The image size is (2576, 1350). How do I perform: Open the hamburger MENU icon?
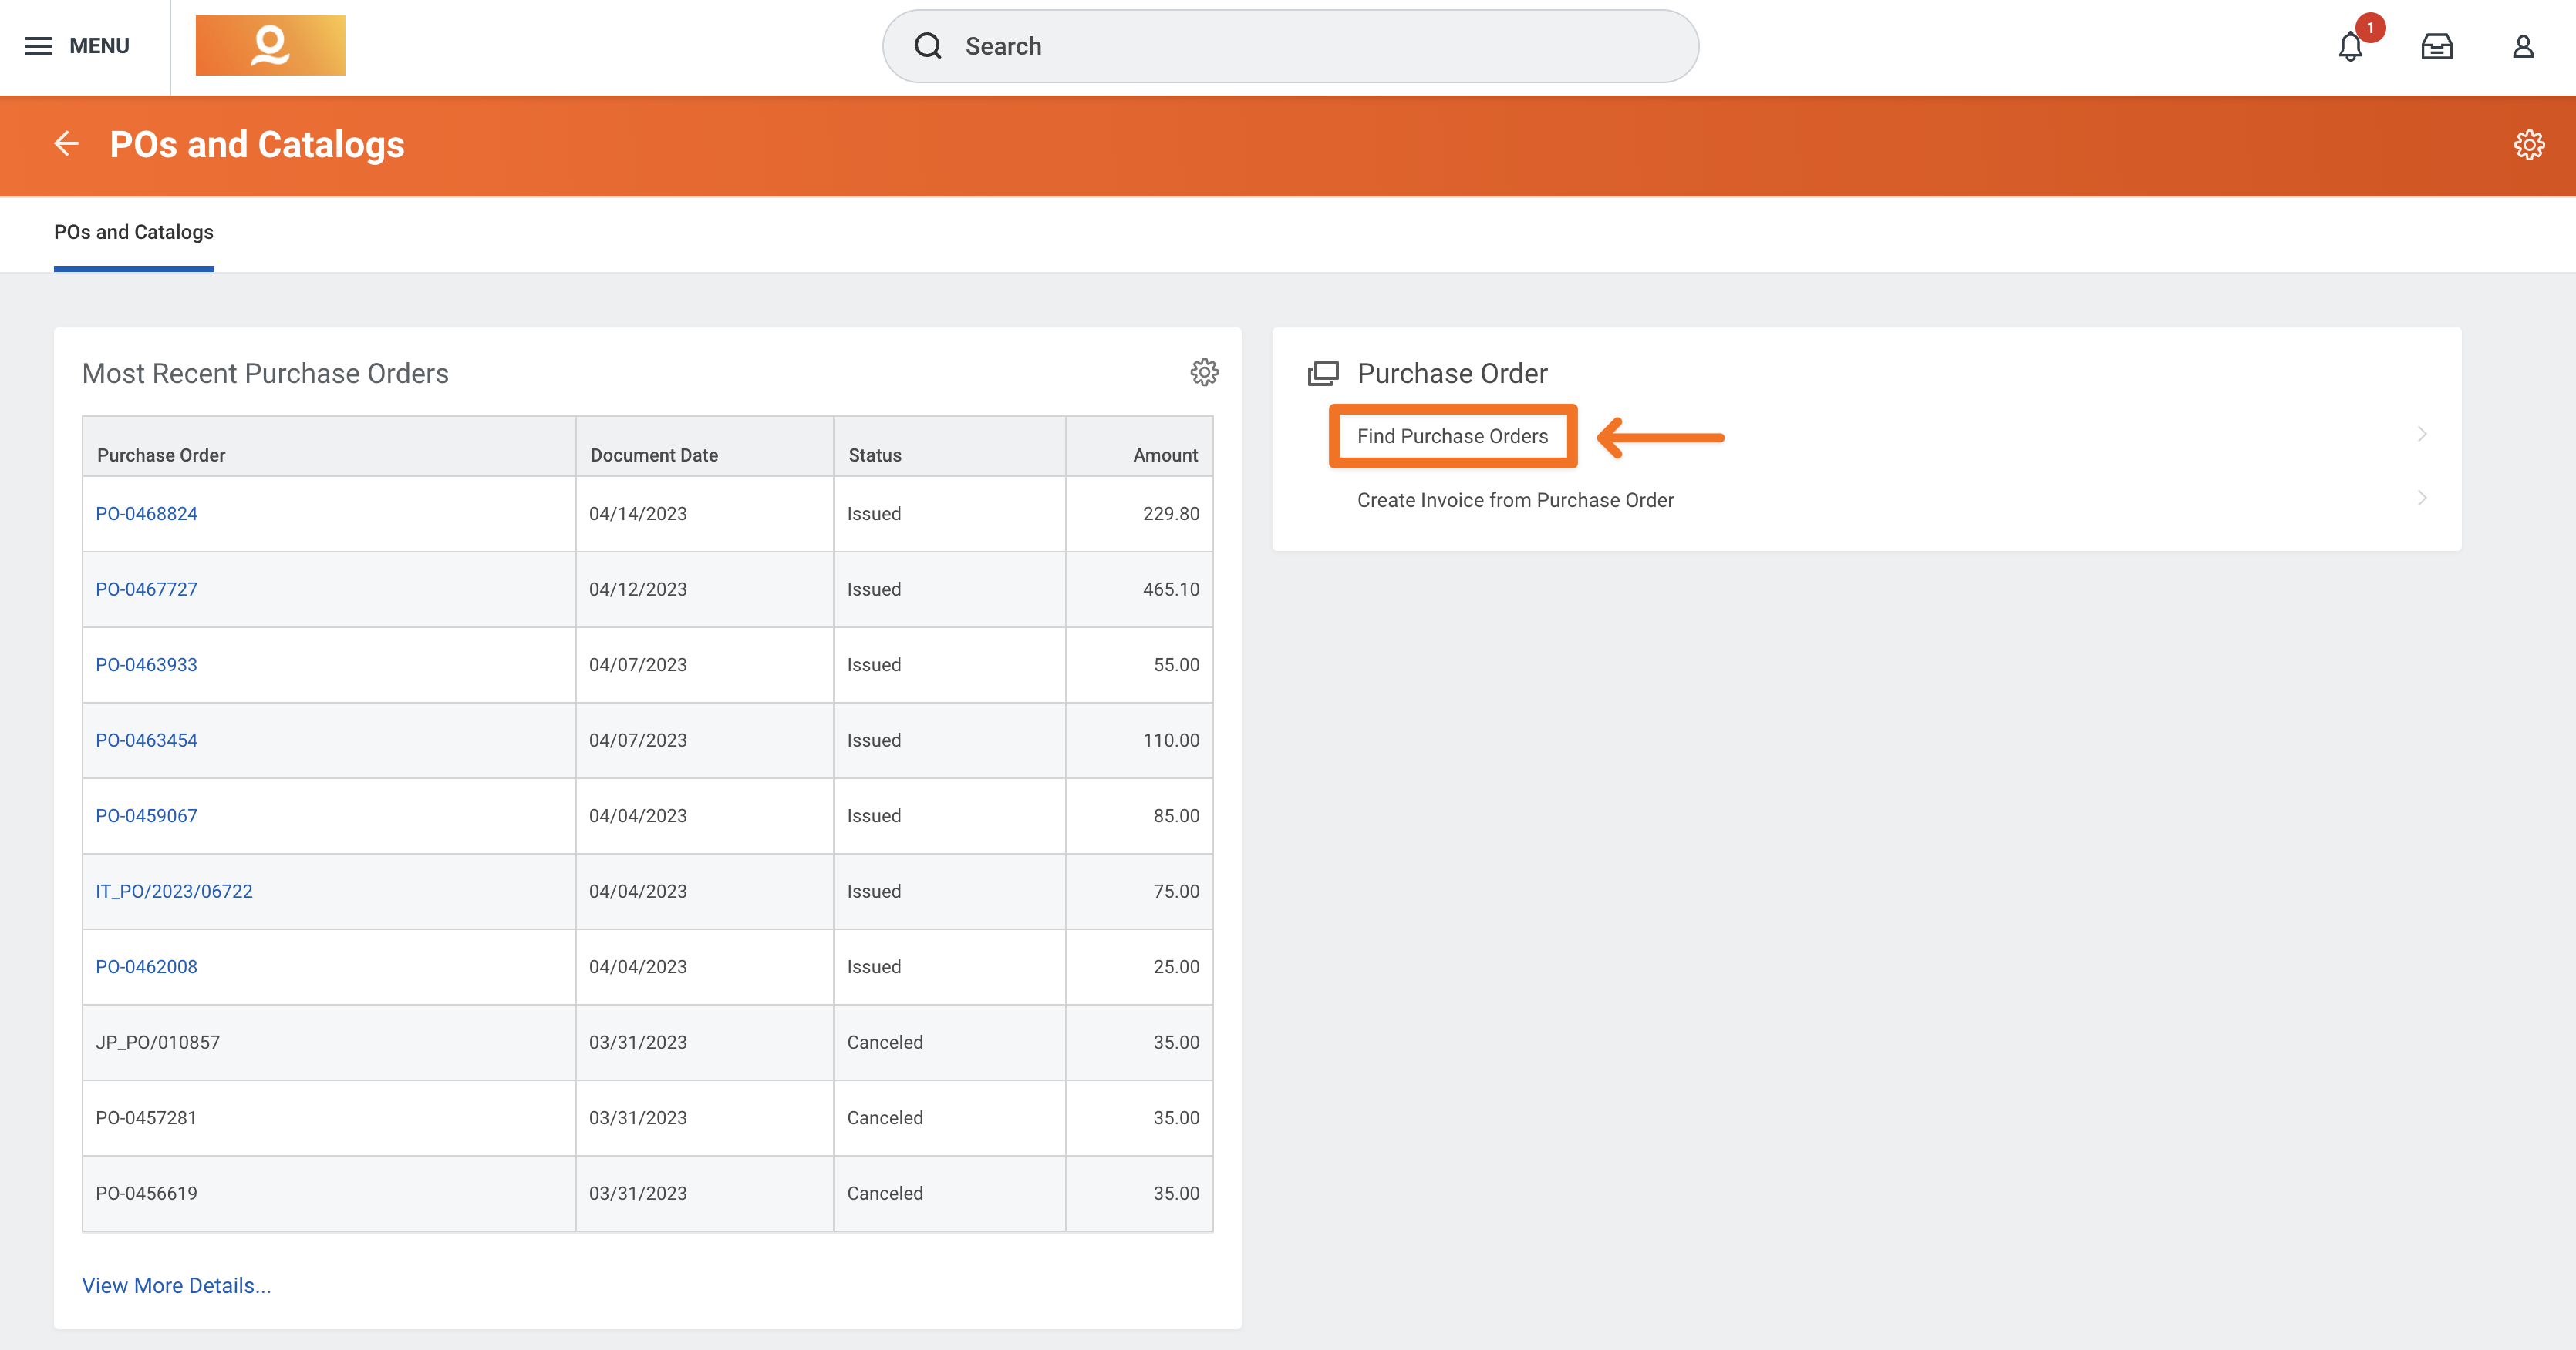(38, 46)
